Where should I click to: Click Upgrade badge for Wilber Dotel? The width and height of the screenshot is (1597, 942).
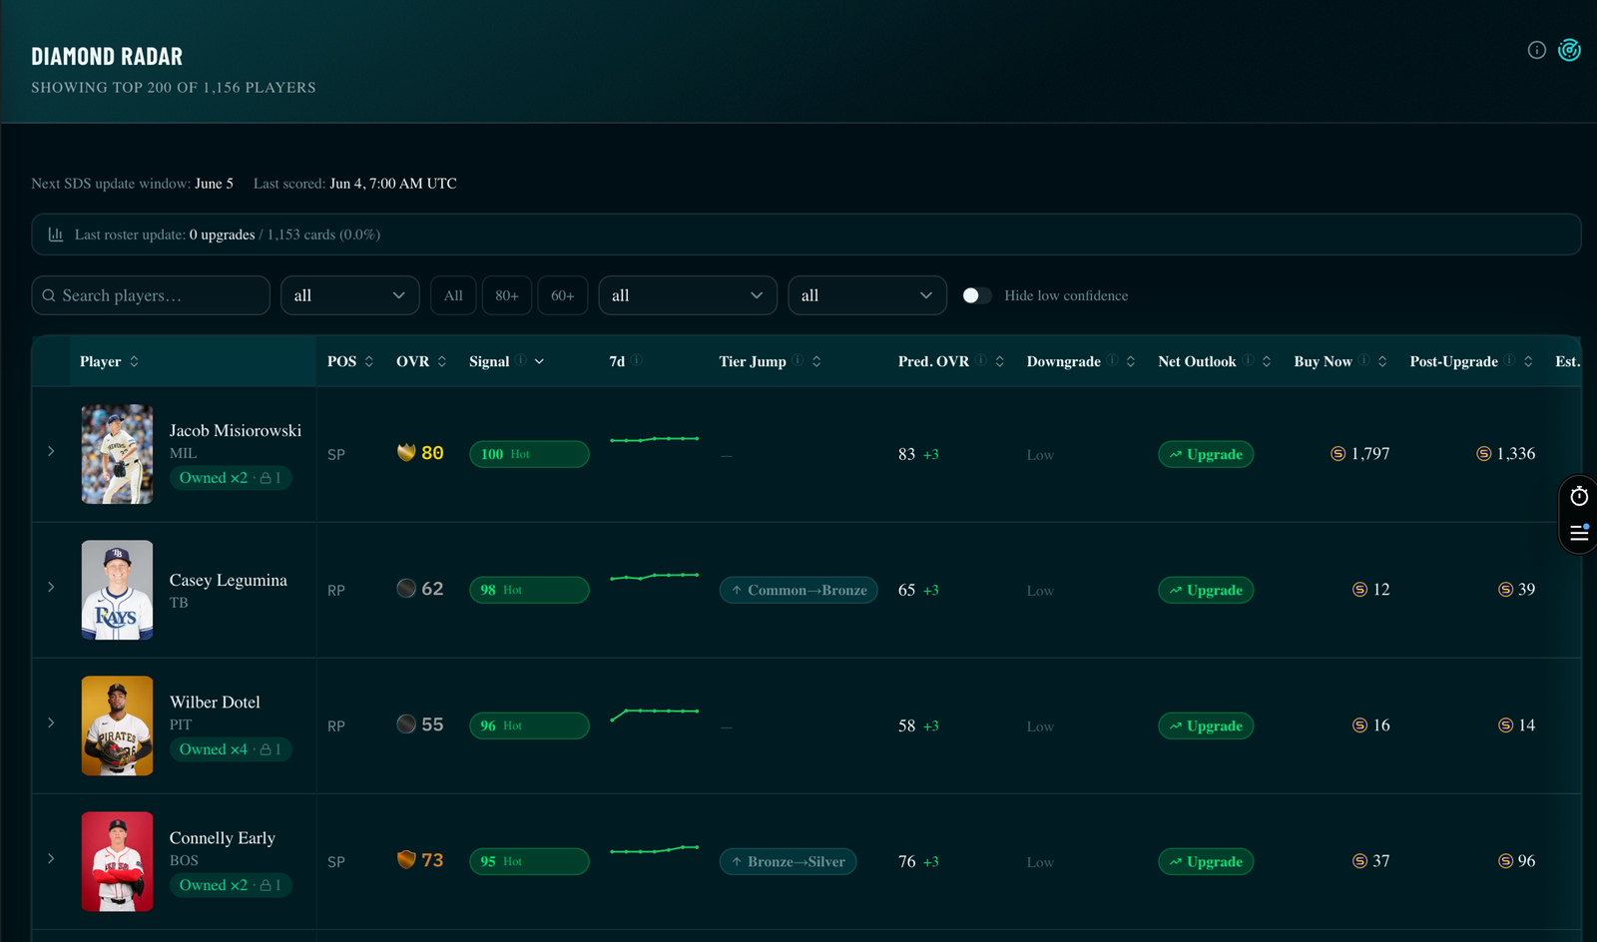pyautogui.click(x=1206, y=725)
